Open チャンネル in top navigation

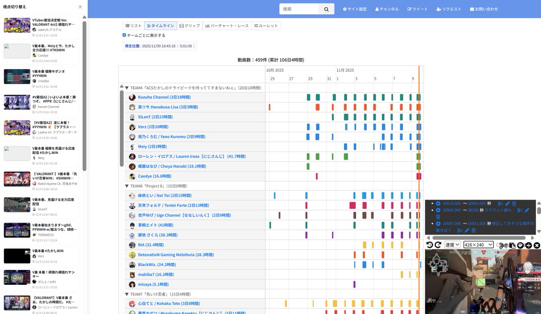click(387, 9)
